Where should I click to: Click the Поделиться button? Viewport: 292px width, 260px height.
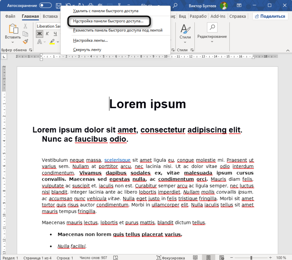[x=270, y=16]
